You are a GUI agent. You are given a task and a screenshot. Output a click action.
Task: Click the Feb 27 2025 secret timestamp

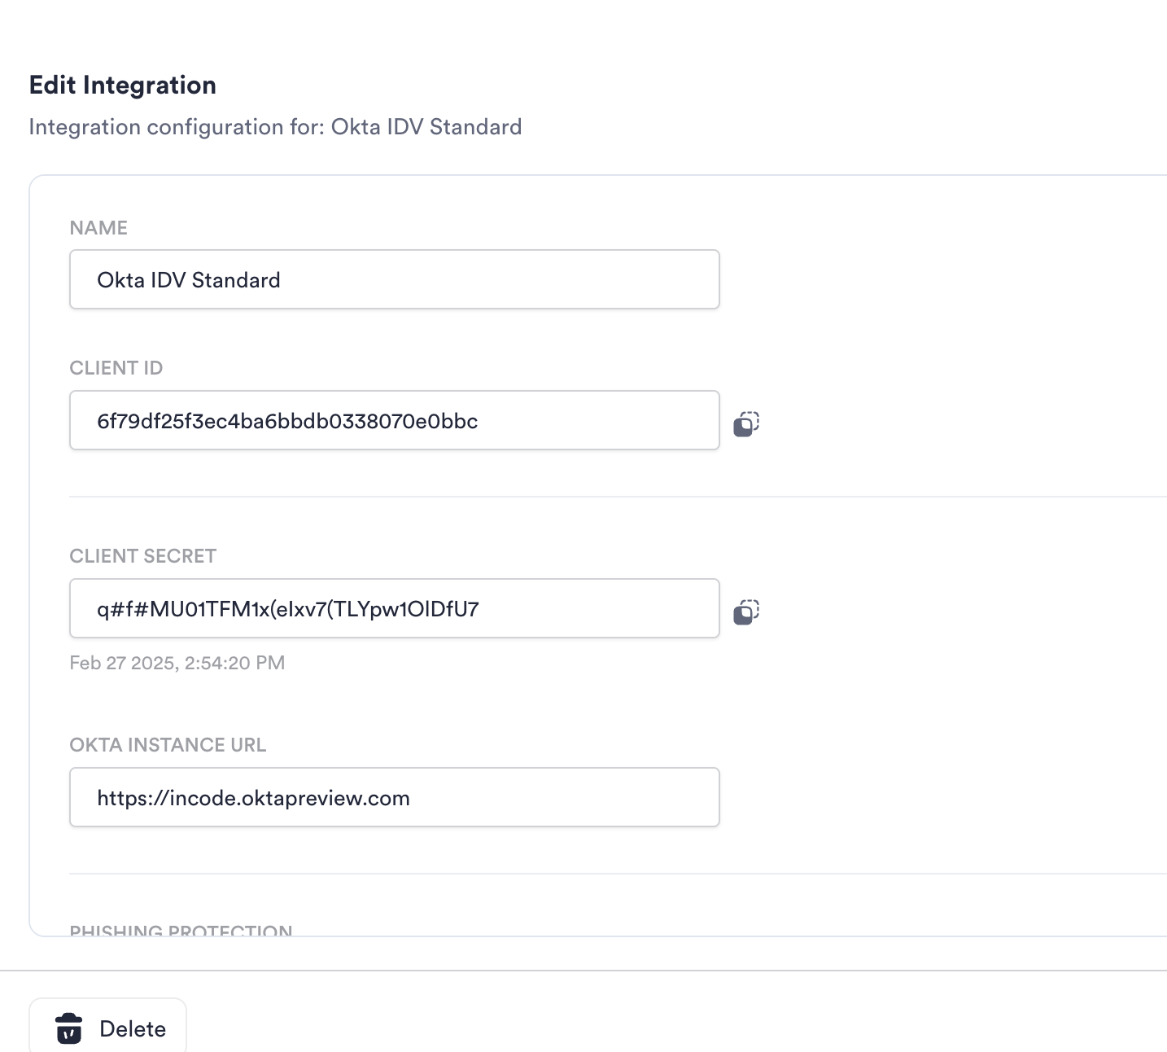[177, 663]
